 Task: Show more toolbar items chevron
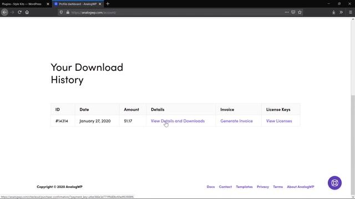341,12
